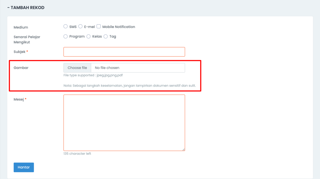
Task: Focus the Mesej text area
Action: [124, 123]
